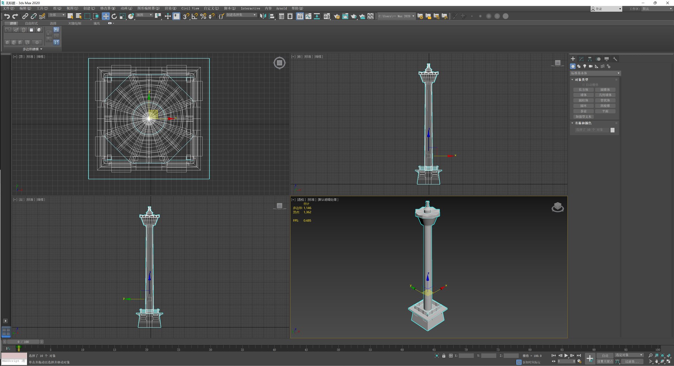Open the Scene Explorer toggle icon

click(282, 16)
